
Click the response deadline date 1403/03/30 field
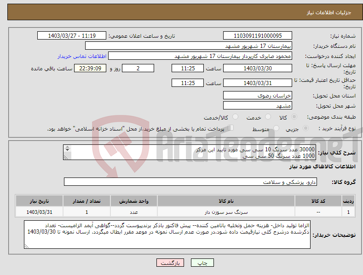click(x=258, y=68)
